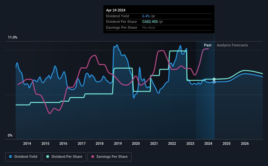Click the blue Dividend Yield legend dot
Screen dimensions: 268x166
coord(10,157)
